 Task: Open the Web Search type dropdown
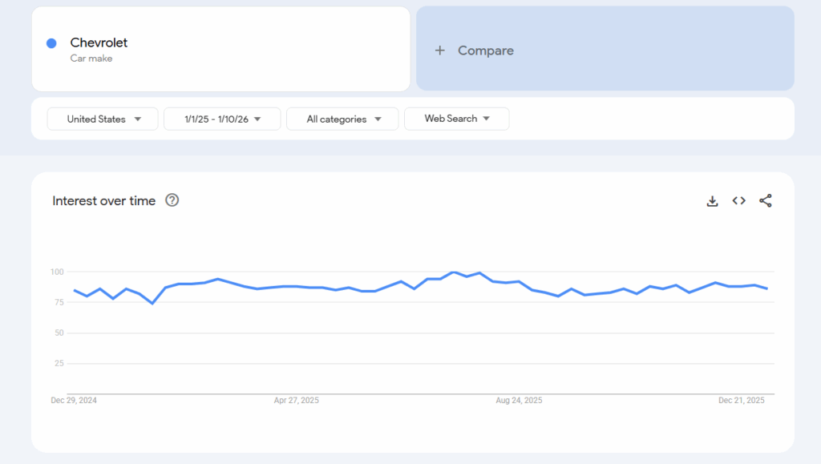pos(456,119)
